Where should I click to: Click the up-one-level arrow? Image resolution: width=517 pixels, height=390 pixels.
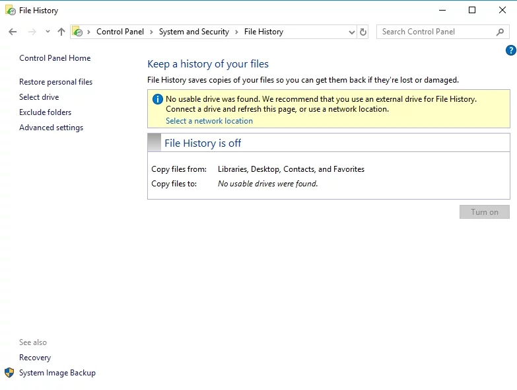click(x=61, y=32)
